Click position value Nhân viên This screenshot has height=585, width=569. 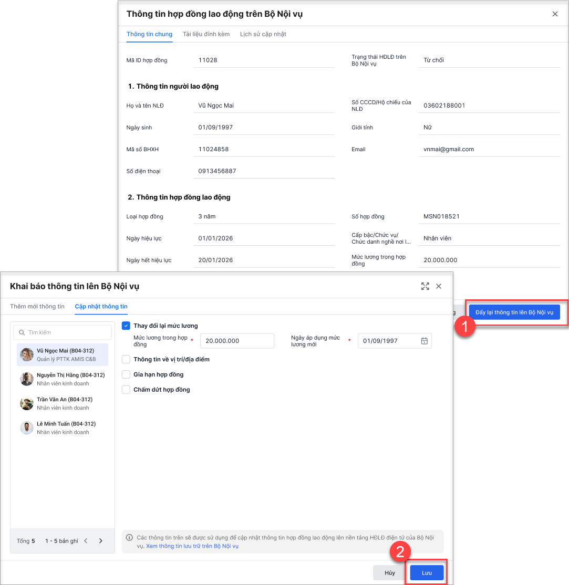coord(437,238)
